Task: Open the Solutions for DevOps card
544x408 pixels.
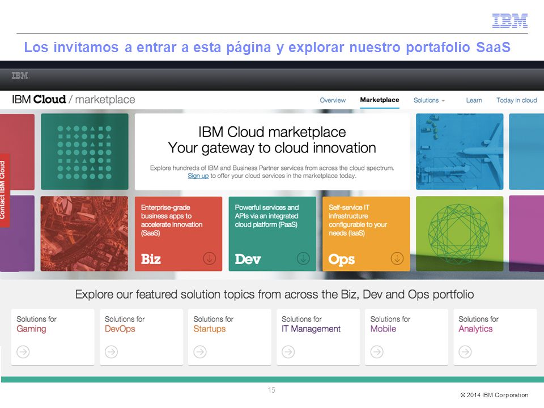Action: (141, 337)
